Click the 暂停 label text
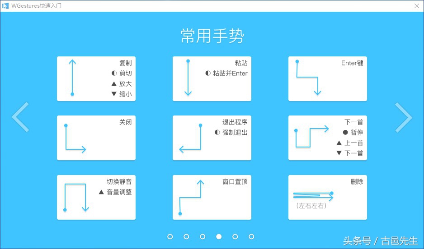 pyautogui.click(x=357, y=132)
